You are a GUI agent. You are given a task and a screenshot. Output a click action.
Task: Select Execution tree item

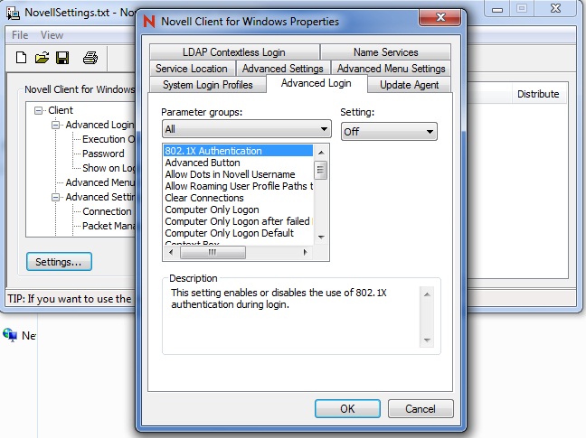[108, 139]
